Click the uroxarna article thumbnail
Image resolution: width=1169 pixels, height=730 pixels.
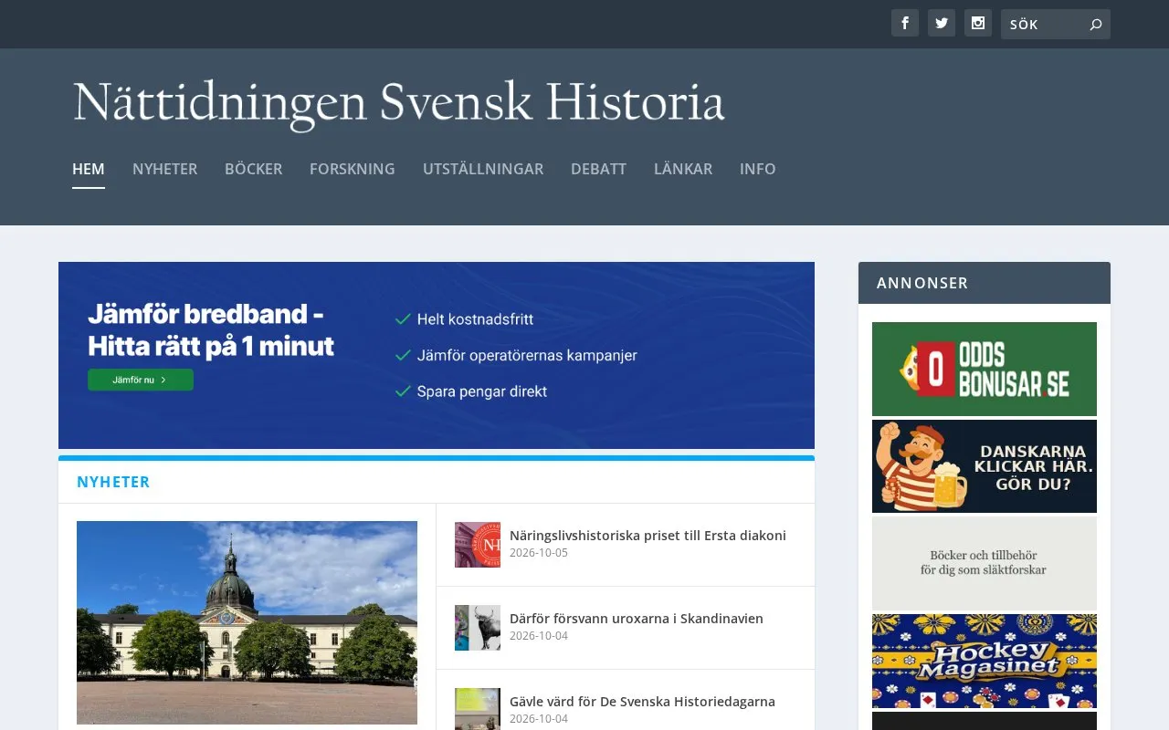[478, 628]
